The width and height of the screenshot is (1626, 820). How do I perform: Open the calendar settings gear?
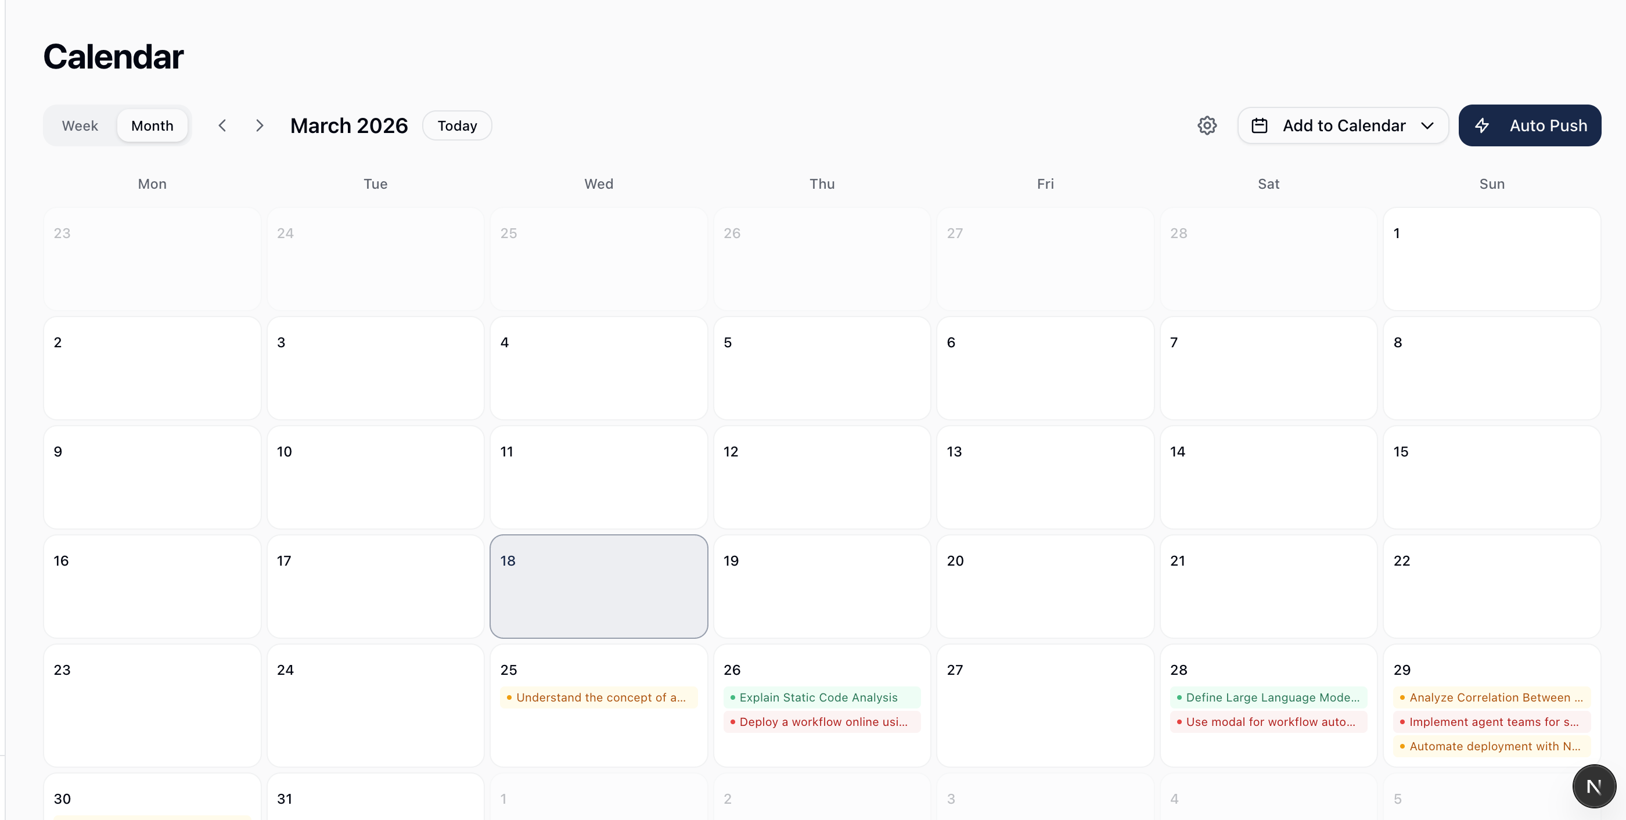1207,125
